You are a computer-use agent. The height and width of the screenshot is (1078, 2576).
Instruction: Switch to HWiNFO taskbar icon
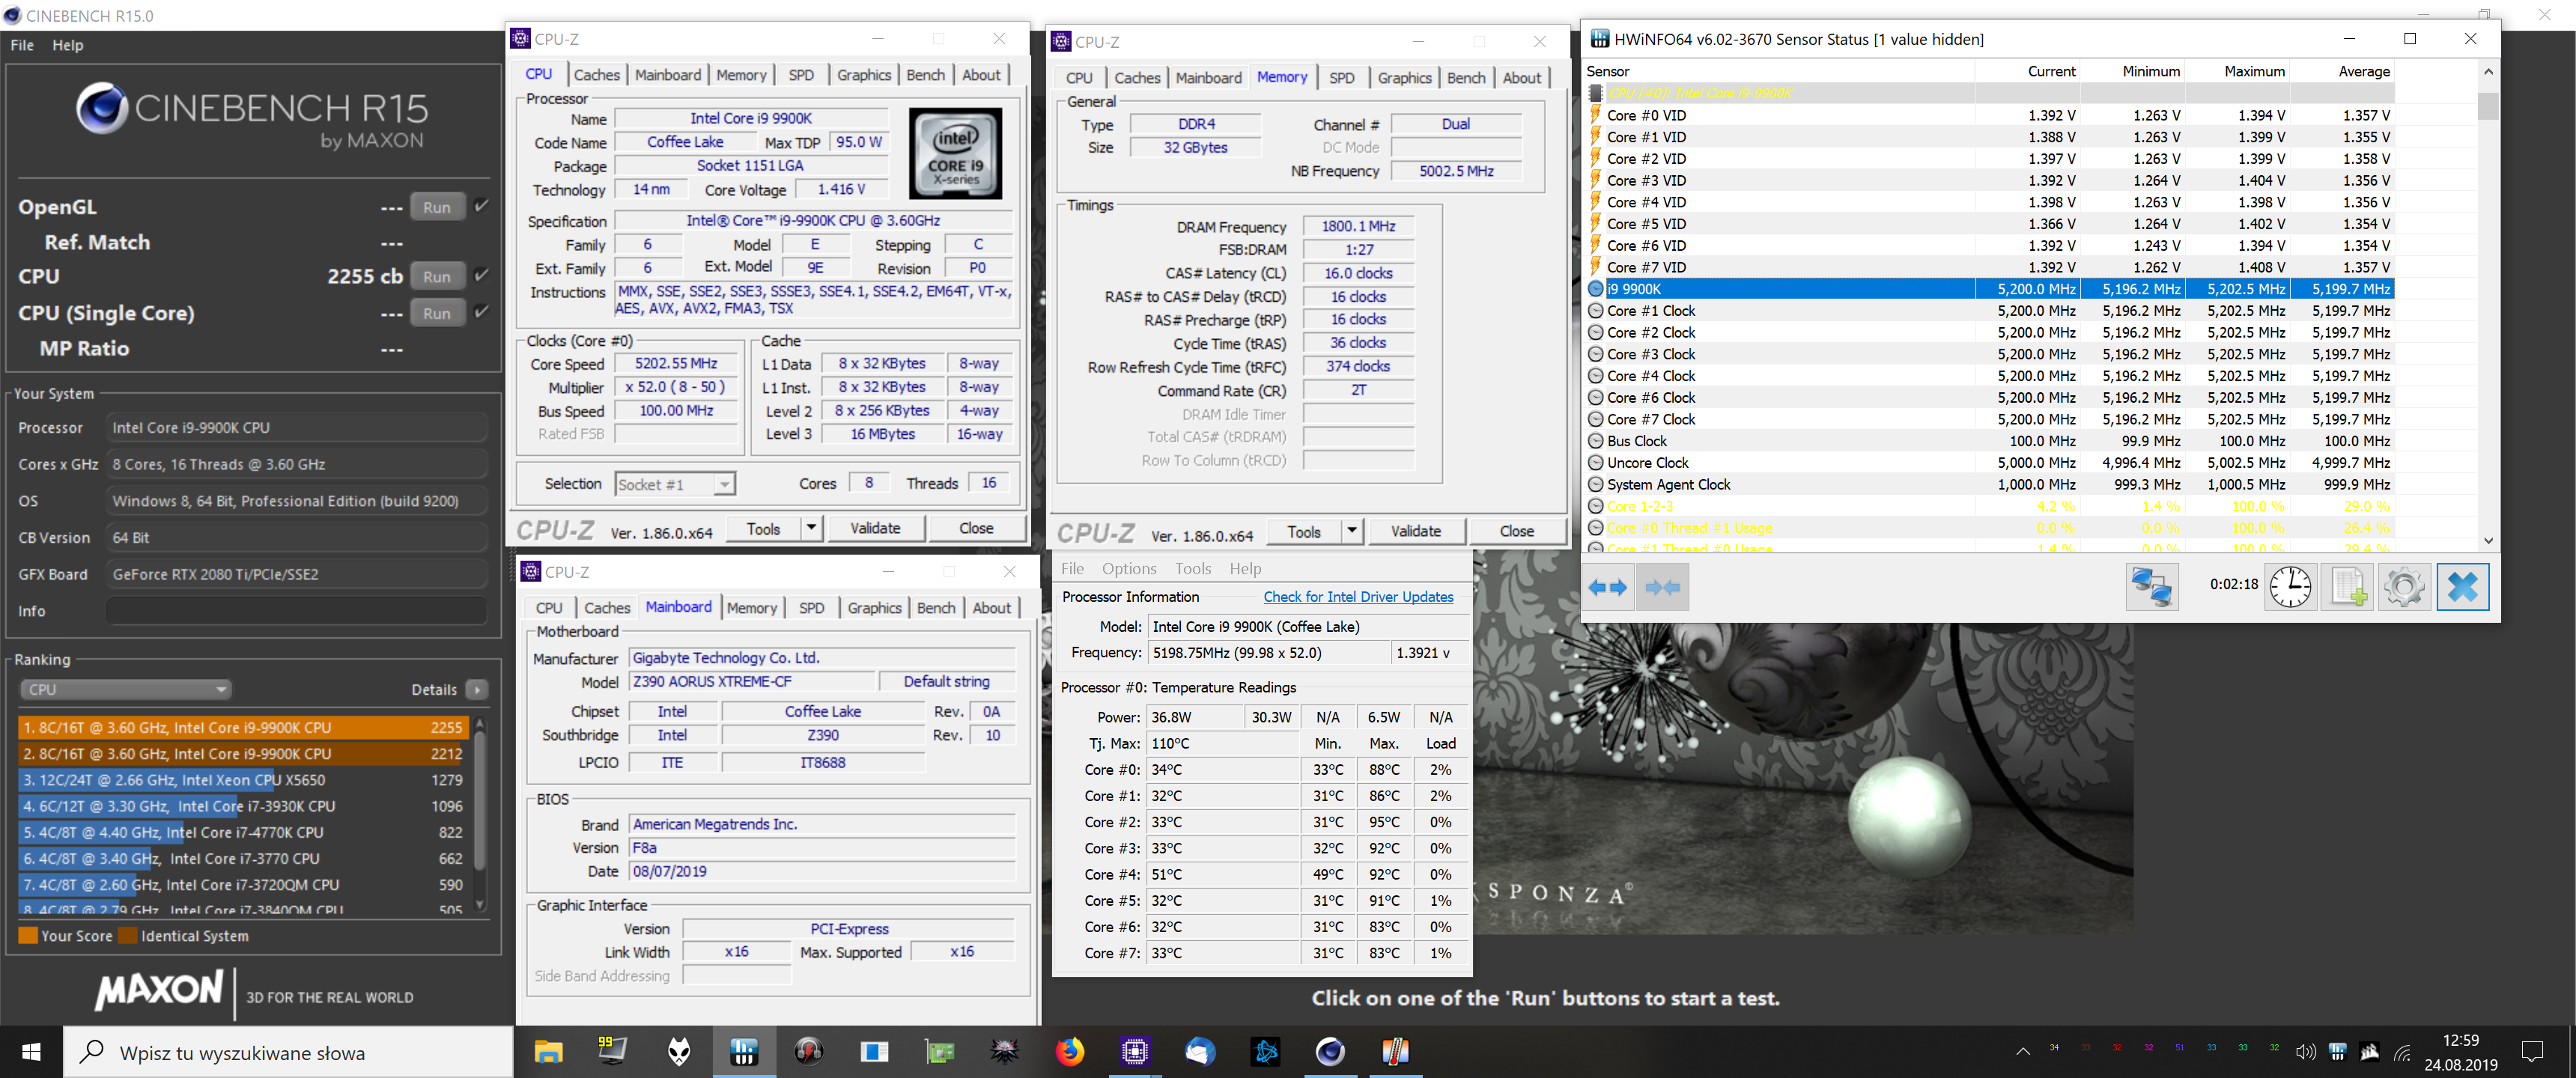coord(744,1052)
